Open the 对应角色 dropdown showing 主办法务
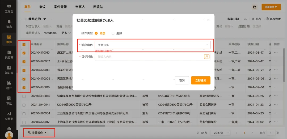Viewport: 287px width, 139px height. [x=153, y=45]
